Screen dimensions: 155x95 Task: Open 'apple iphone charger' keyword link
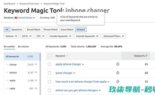pos(68,64)
